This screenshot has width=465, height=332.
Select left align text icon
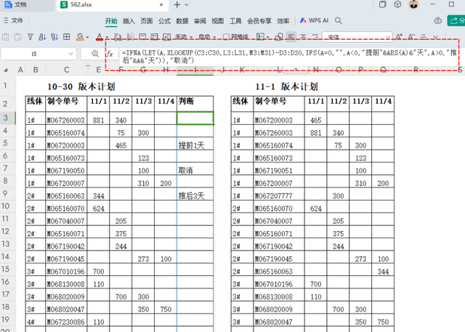click(x=291, y=37)
